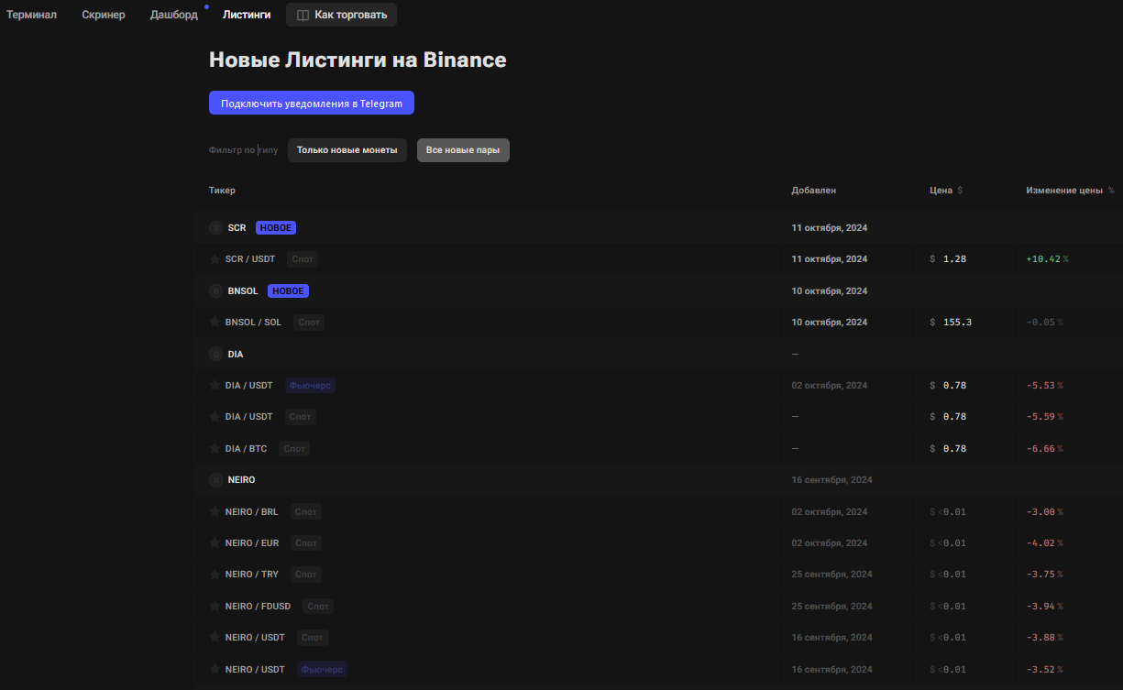1123x690 pixels.
Task: Favorite the DIA / USDT futures pair
Action: tap(215, 386)
